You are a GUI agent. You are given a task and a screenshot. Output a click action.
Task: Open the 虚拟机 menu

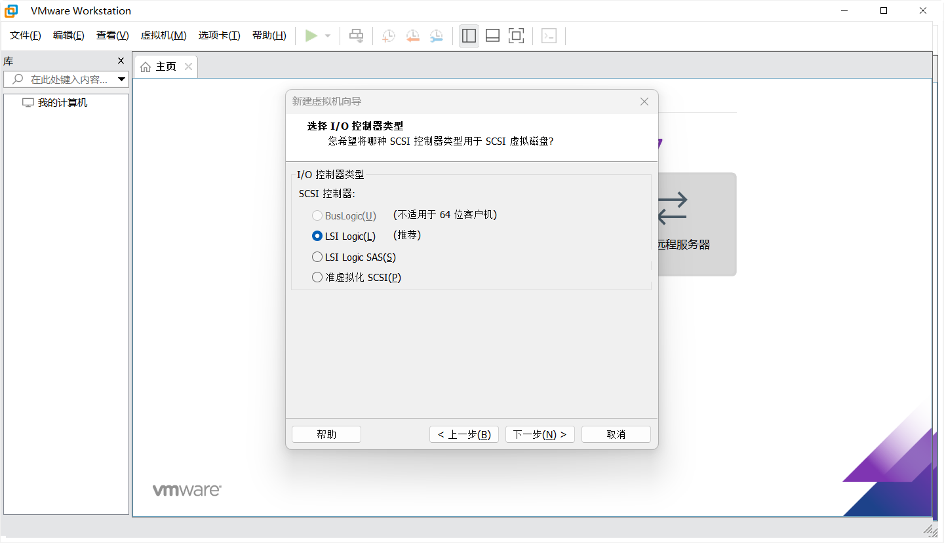coord(163,35)
